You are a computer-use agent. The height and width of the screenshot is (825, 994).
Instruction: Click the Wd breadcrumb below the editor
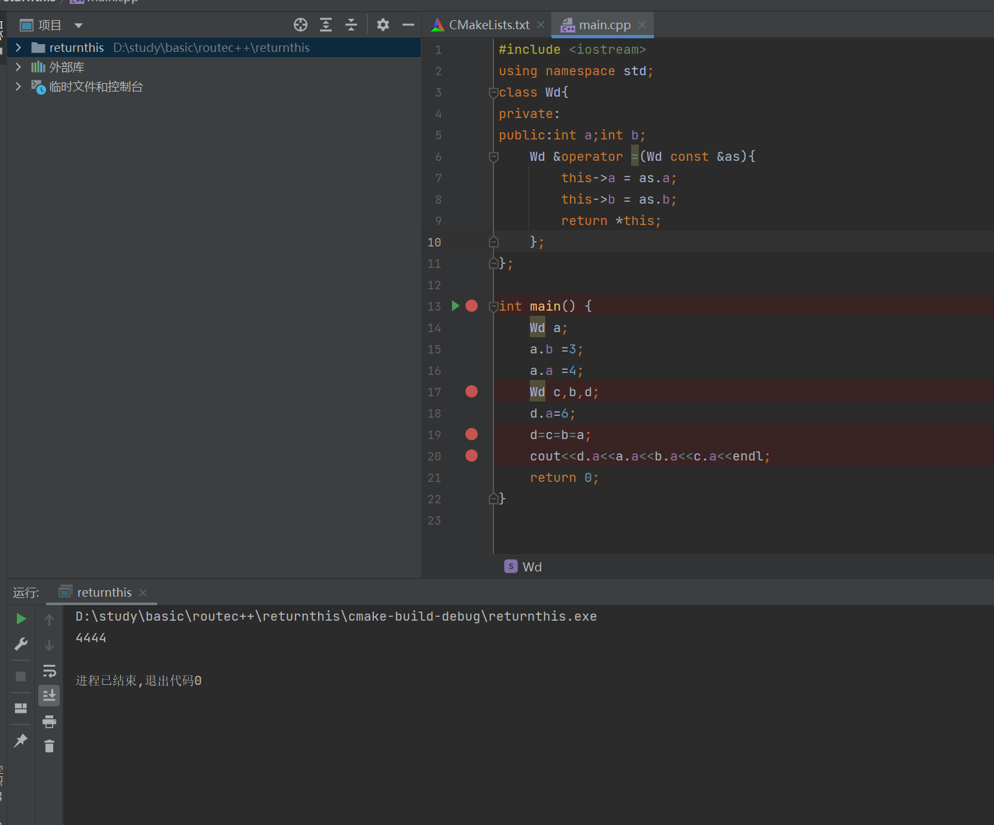click(x=523, y=567)
